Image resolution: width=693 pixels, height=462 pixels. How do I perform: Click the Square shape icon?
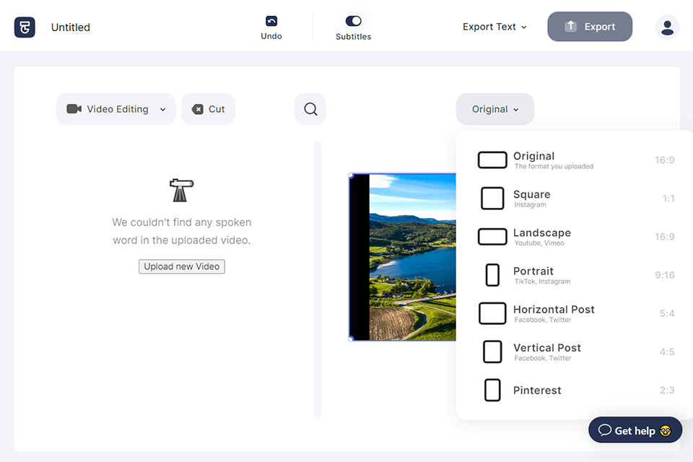point(492,198)
